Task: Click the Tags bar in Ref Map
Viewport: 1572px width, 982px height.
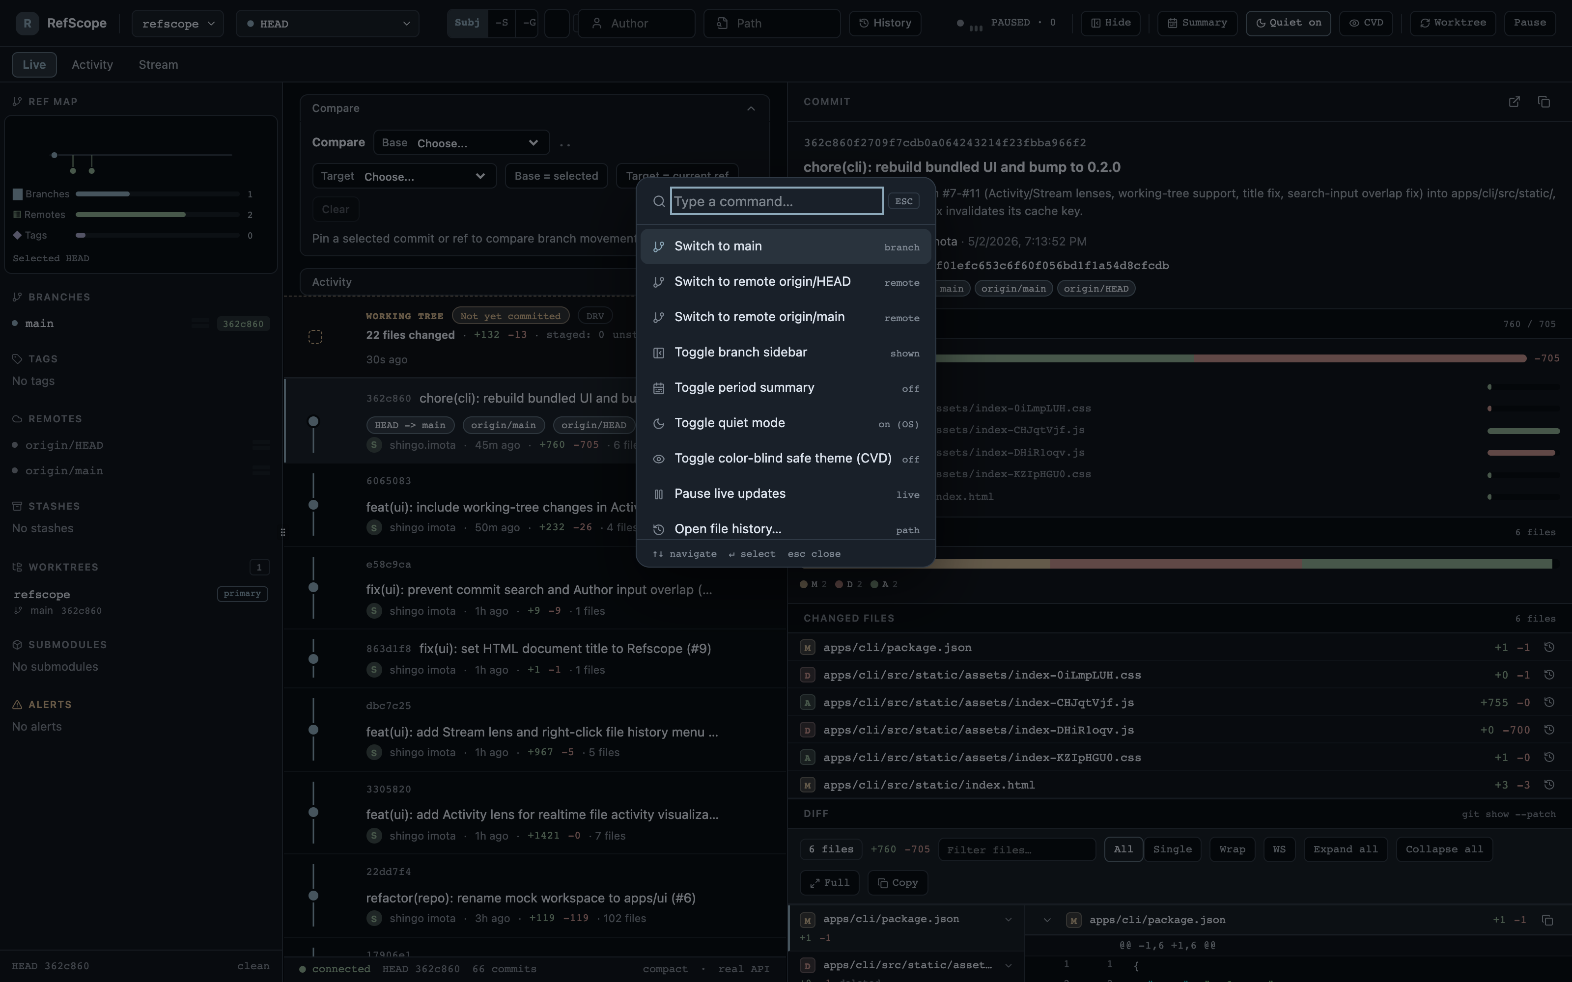Action: click(x=158, y=235)
